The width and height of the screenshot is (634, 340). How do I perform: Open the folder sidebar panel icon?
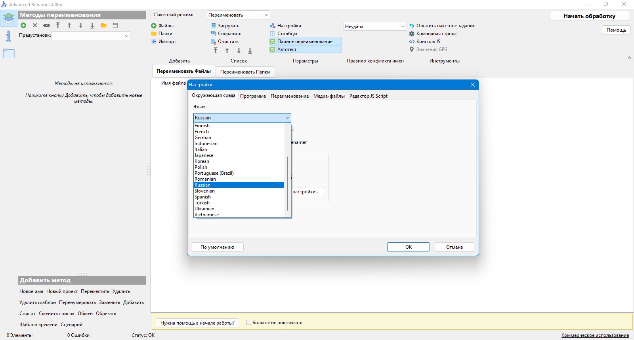point(9,53)
